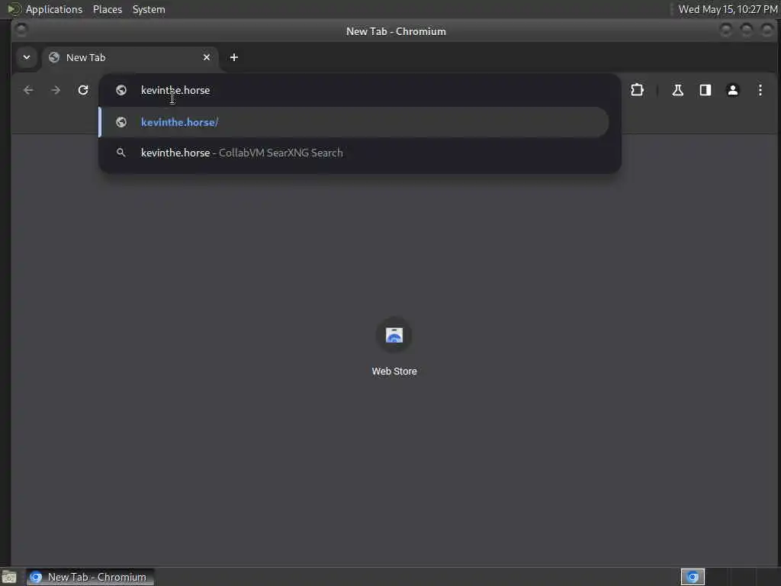Select the New Tab tab

pyautogui.click(x=130, y=57)
